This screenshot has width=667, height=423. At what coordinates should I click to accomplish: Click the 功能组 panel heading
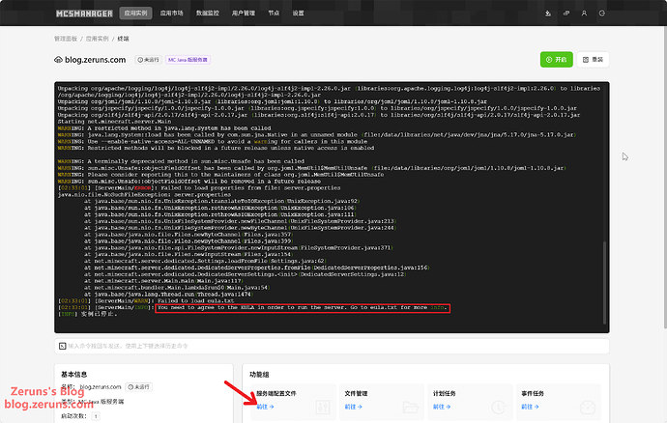pos(259,375)
